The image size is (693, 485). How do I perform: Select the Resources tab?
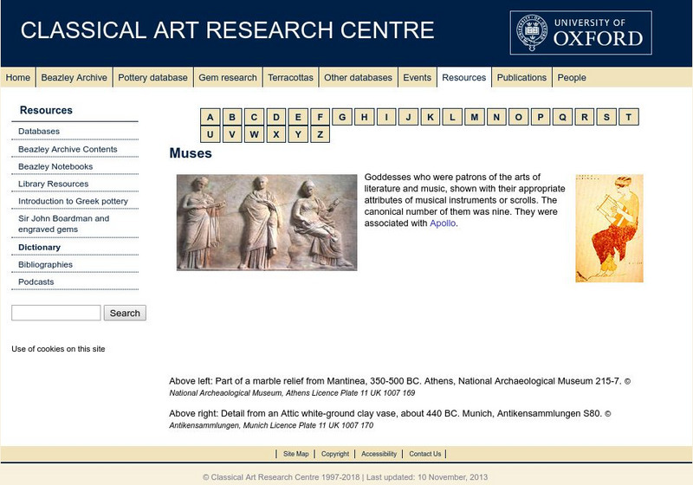tap(463, 77)
